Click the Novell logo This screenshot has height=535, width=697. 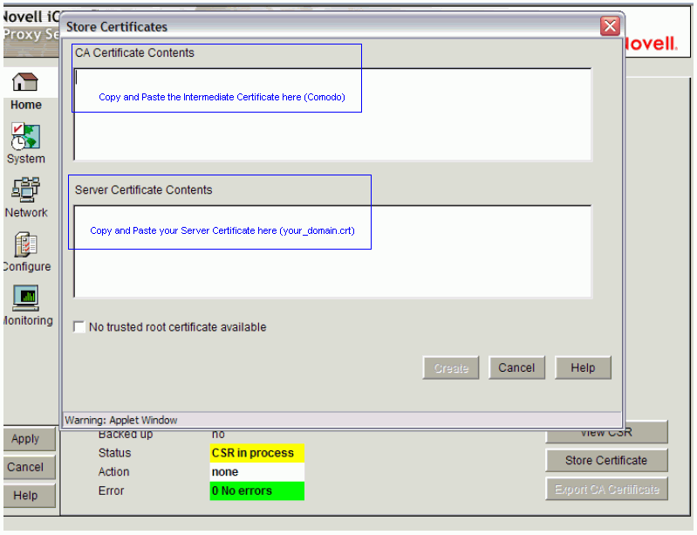651,44
